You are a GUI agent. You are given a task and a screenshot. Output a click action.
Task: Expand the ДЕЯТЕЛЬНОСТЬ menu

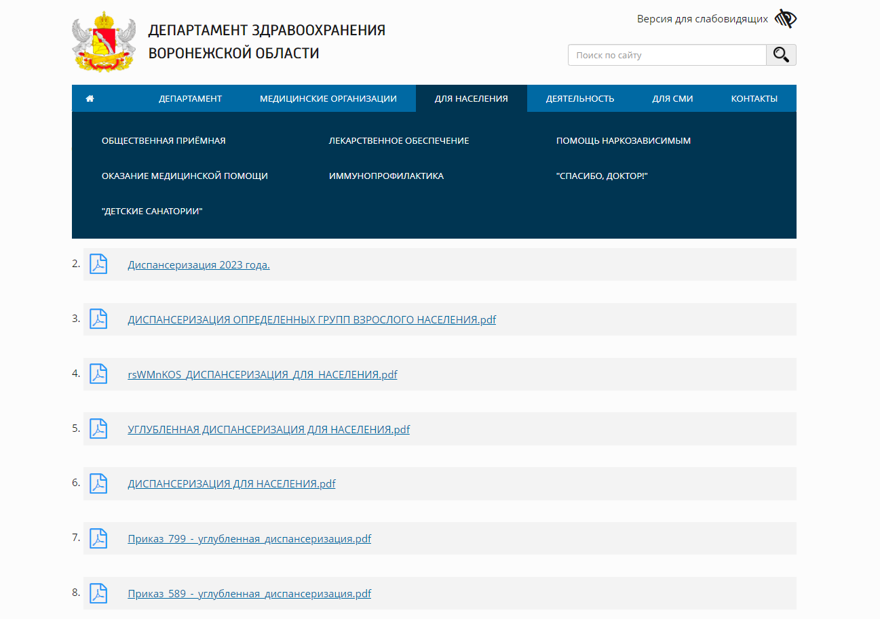pyautogui.click(x=579, y=98)
